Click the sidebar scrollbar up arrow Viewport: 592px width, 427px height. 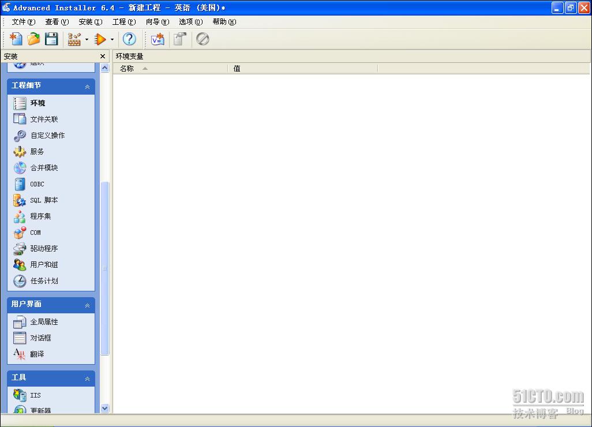(105, 68)
